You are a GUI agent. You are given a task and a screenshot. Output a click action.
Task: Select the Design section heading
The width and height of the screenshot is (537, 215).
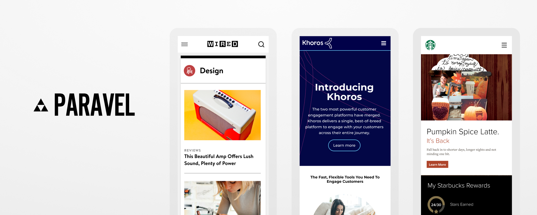coord(212,71)
